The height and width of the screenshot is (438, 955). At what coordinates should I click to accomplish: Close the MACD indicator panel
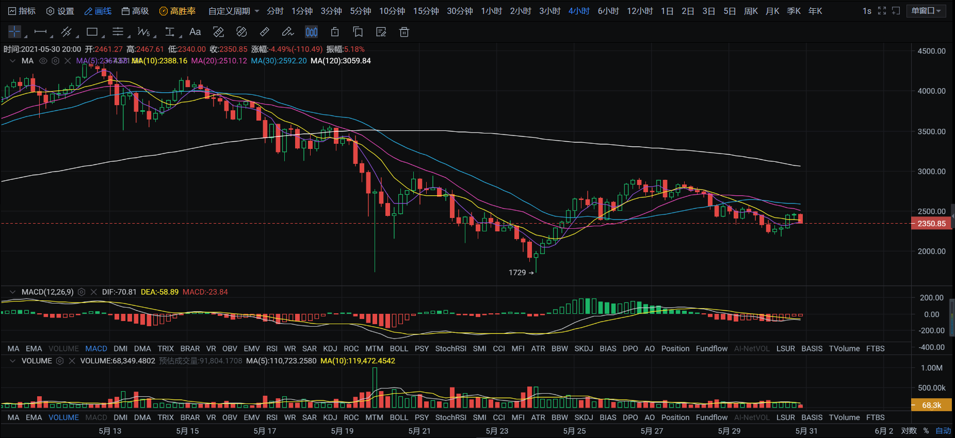point(93,292)
